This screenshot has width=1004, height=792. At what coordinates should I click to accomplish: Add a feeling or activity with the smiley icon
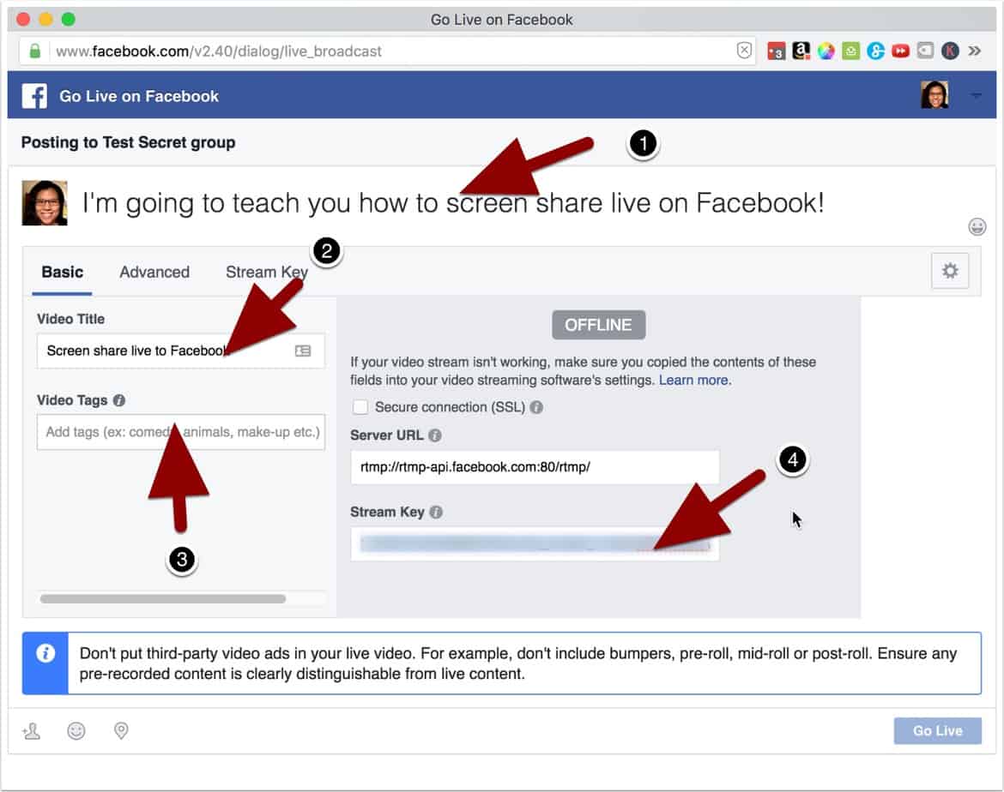tap(76, 730)
